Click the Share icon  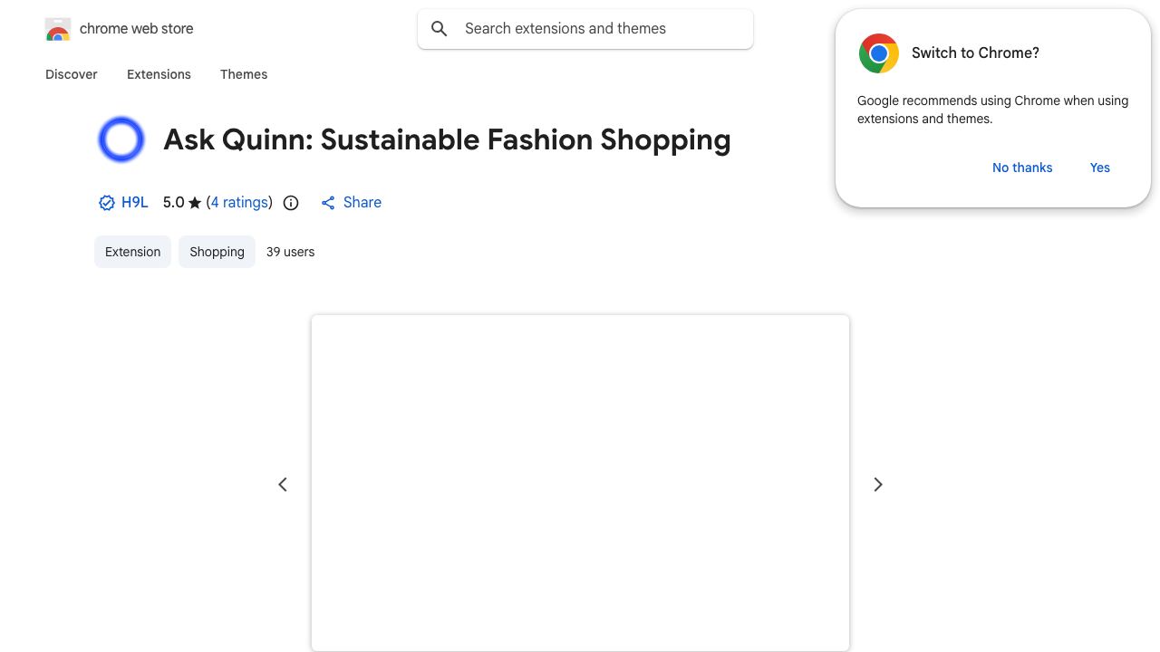[328, 203]
